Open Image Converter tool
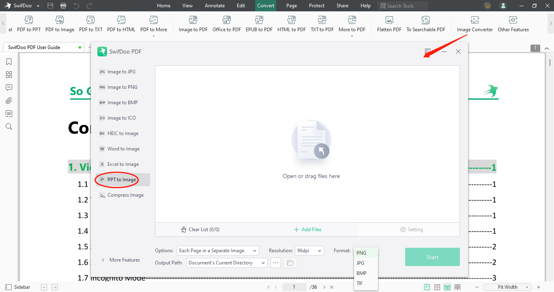Screen dimensions: 554x292 coord(475,24)
